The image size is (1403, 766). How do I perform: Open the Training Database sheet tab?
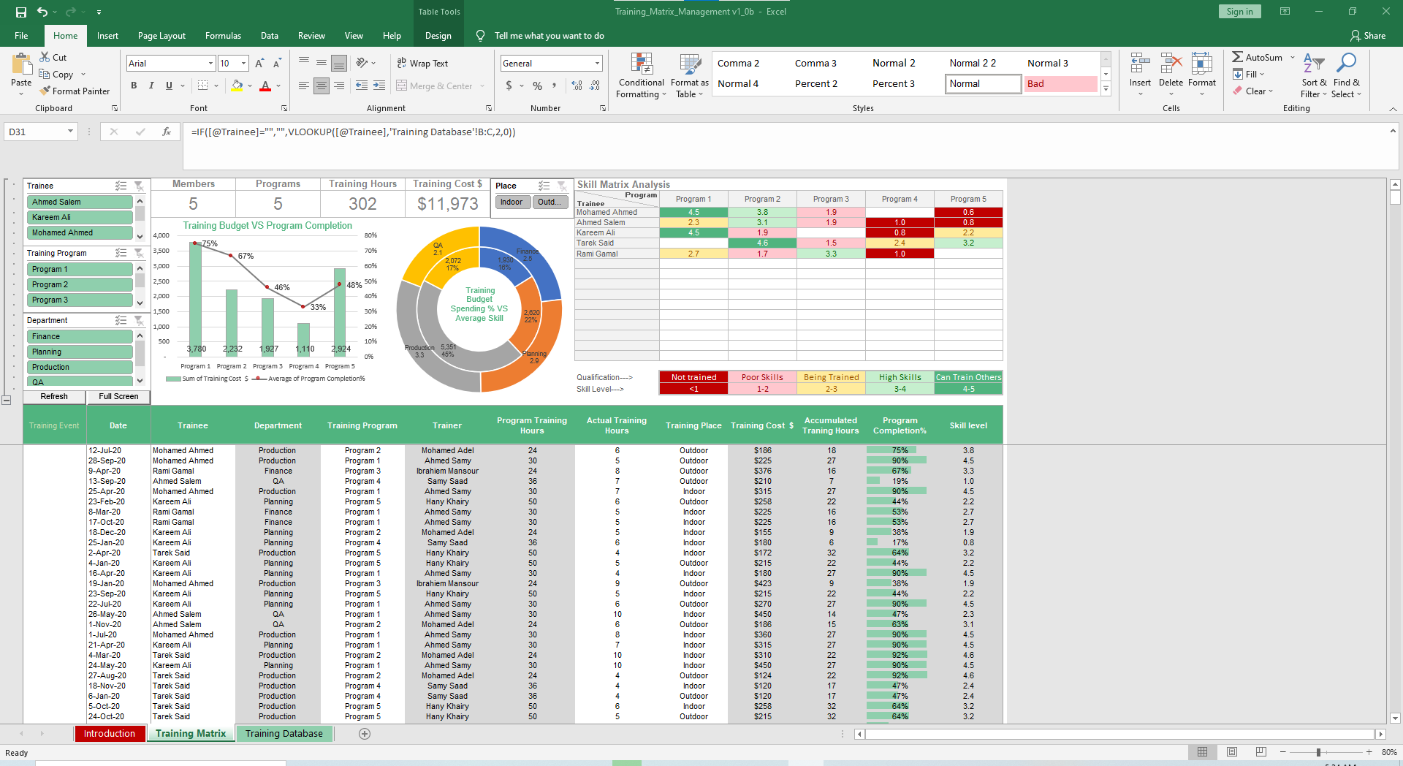click(x=284, y=733)
